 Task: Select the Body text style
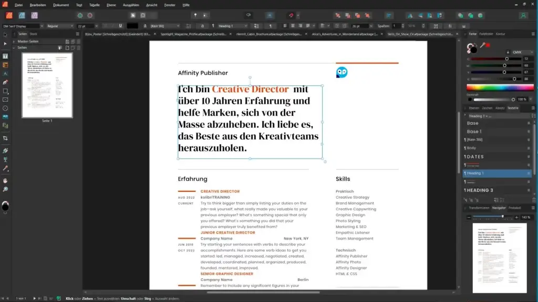496,148
